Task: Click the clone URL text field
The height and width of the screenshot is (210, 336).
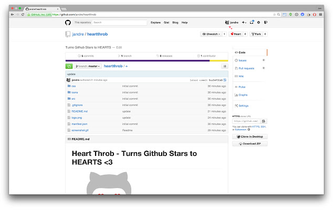Action: pyautogui.click(x=246, y=121)
